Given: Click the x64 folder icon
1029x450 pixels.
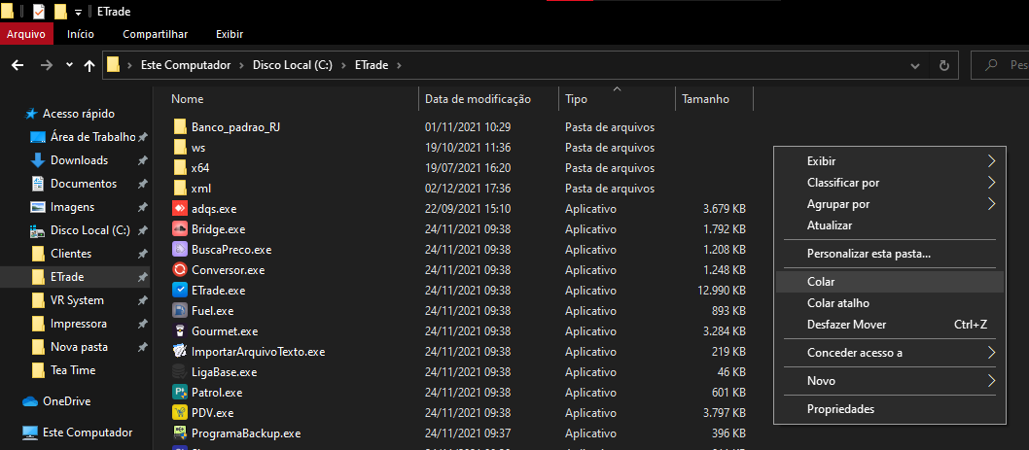Looking at the screenshot, I should pos(181,168).
